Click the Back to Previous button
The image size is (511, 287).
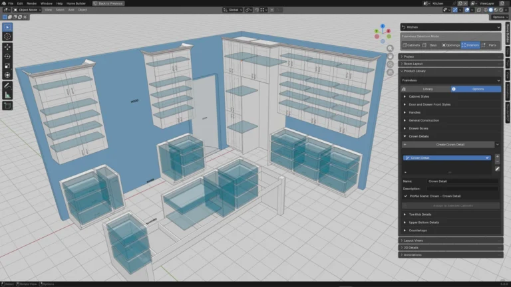coord(108,3)
